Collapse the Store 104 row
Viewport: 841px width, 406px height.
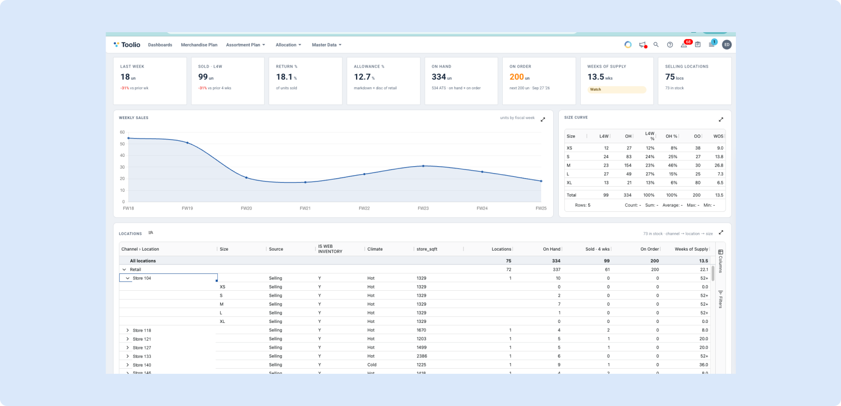tap(128, 278)
